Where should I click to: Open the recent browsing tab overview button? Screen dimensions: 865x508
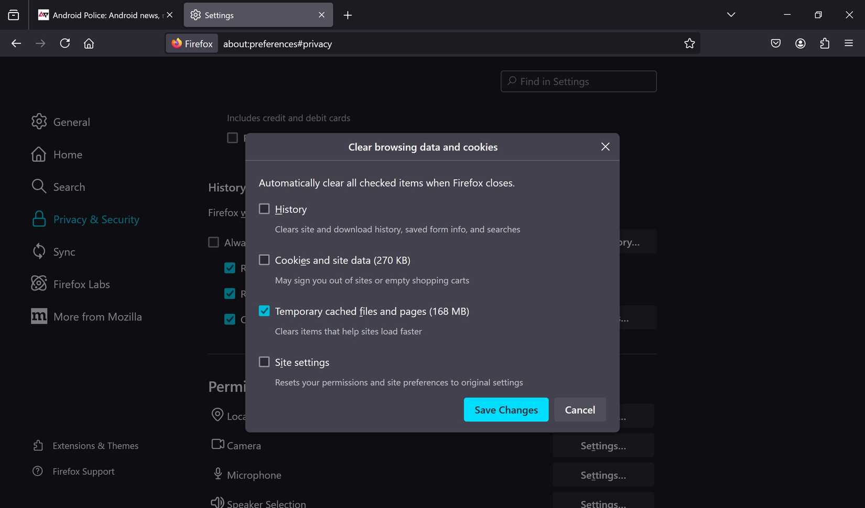(14, 15)
